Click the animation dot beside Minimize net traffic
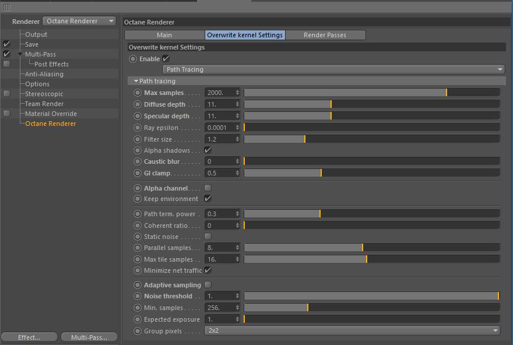This screenshot has width=513, height=345. [138, 270]
